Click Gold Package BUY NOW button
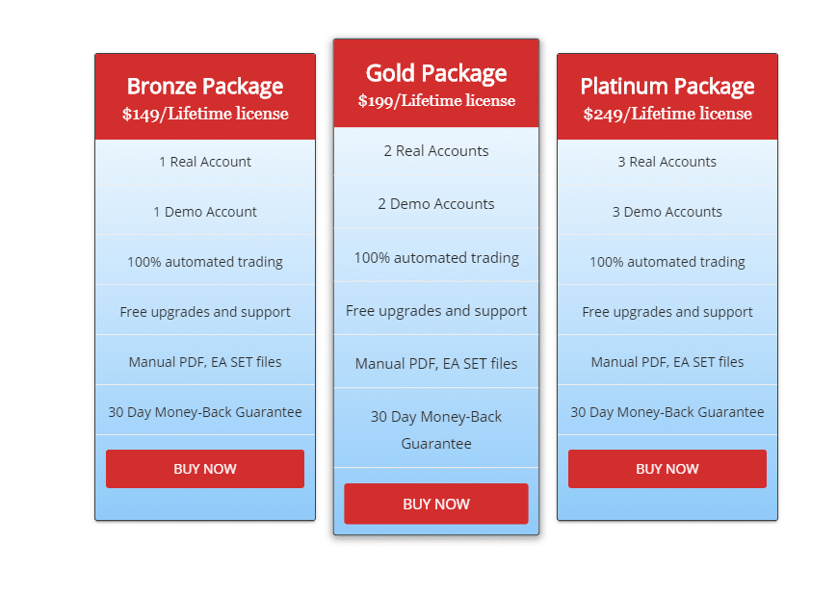837x596 pixels. point(436,504)
